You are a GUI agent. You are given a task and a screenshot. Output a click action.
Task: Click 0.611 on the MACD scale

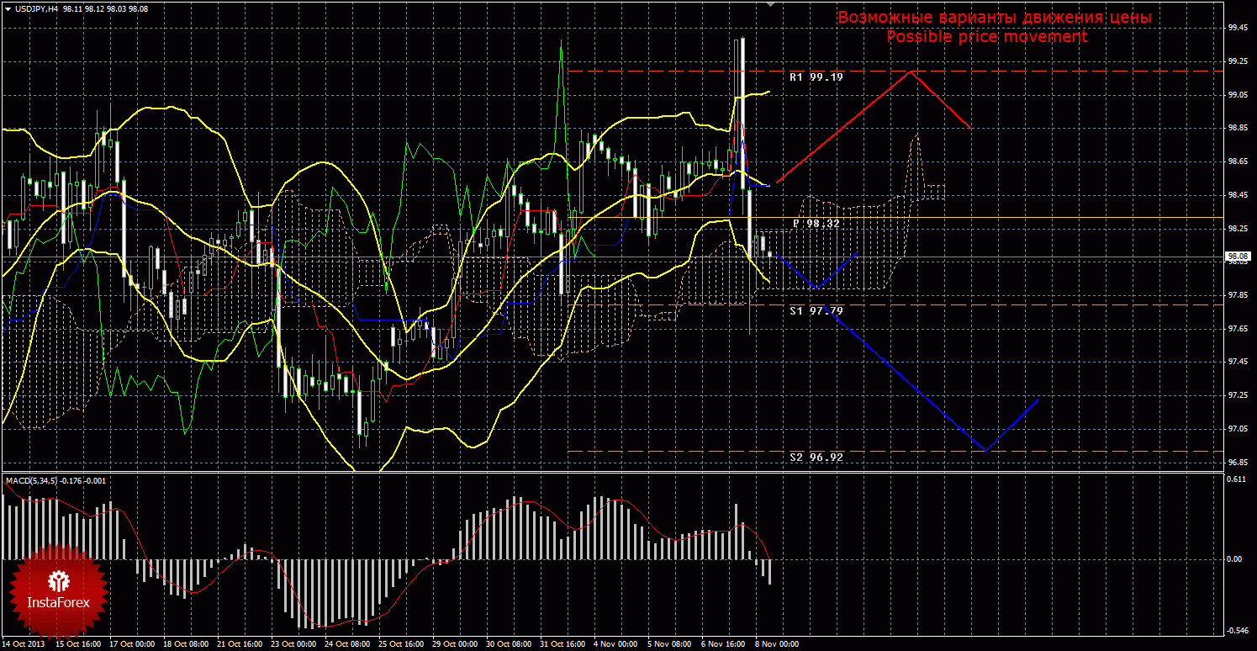pos(1237,479)
